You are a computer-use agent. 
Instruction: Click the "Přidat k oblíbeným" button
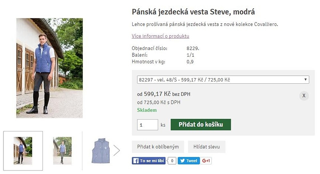158,147
